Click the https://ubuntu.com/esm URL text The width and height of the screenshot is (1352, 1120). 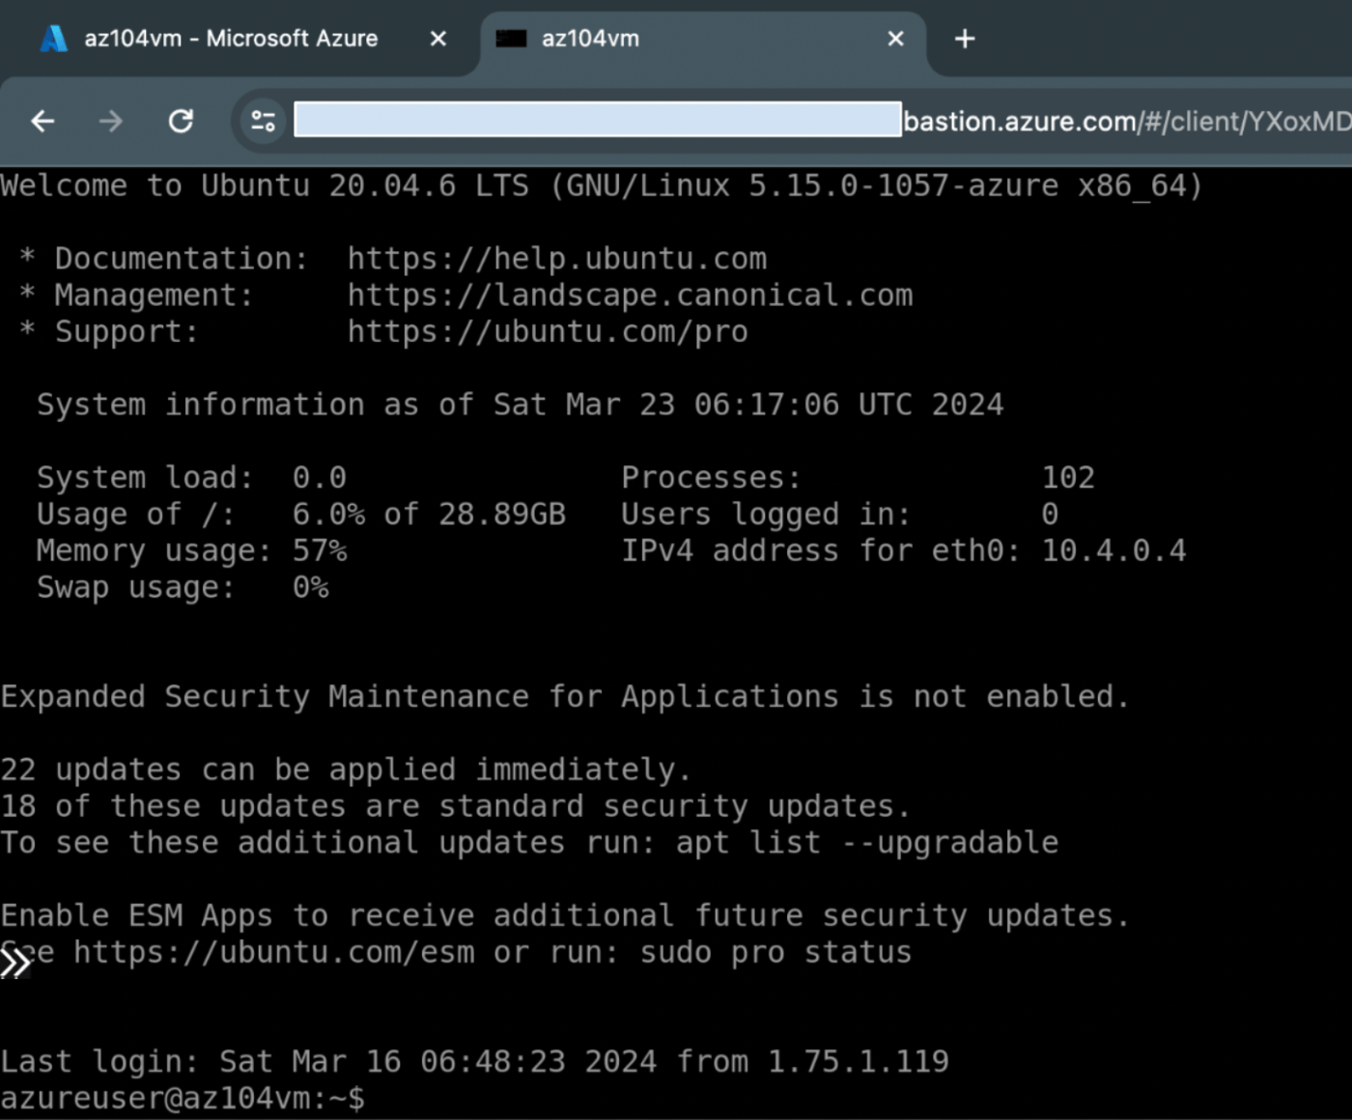click(x=274, y=953)
